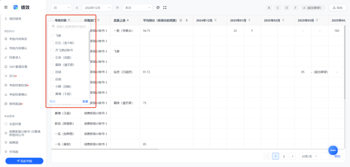Click the 导出 export button
The width and height of the screenshot is (350, 167).
pyautogui.click(x=338, y=8)
